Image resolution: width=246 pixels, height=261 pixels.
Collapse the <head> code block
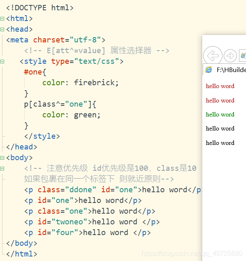pyautogui.click(x=2, y=30)
